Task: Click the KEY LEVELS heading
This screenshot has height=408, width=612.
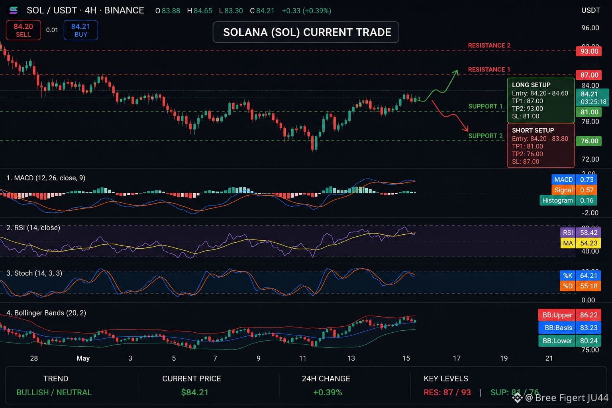Action: coord(446,379)
